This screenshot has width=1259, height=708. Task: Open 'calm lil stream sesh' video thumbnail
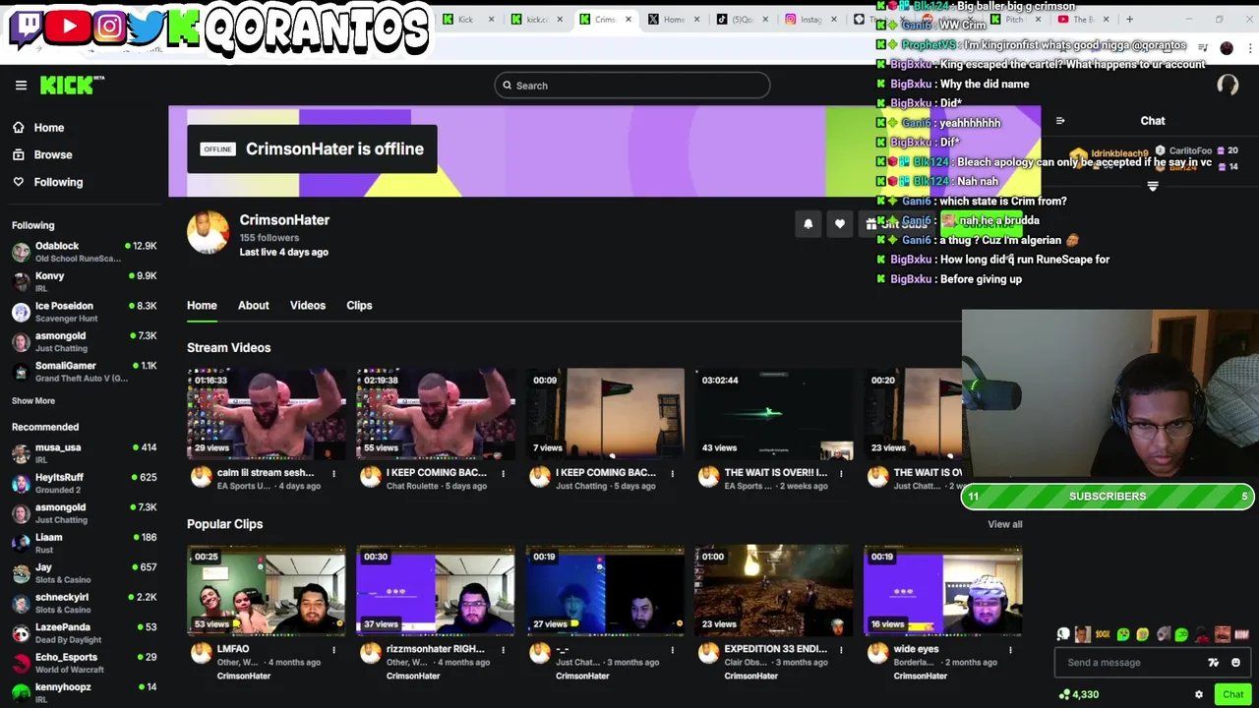tap(267, 414)
